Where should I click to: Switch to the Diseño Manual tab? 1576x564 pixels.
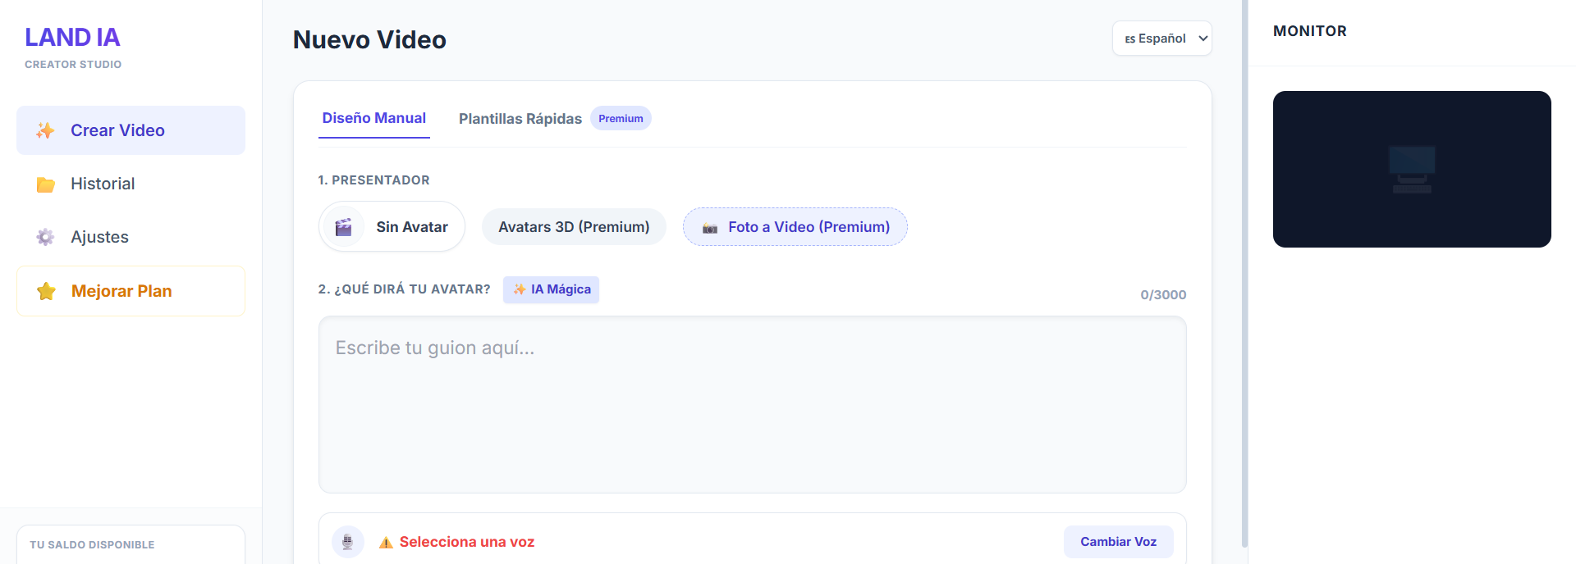374,118
